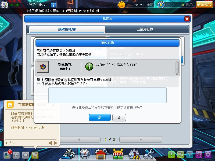Switch to the 已接受礼物 tab
Viewport: 215px width, 161px height.
145,29
